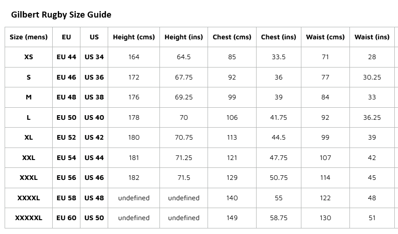Click the US 38 cell
Viewport: 398px width, 234px height.
(x=94, y=97)
